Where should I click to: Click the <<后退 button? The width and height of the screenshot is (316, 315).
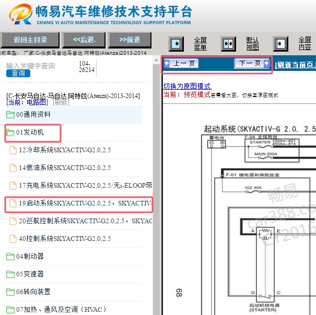tap(84, 40)
